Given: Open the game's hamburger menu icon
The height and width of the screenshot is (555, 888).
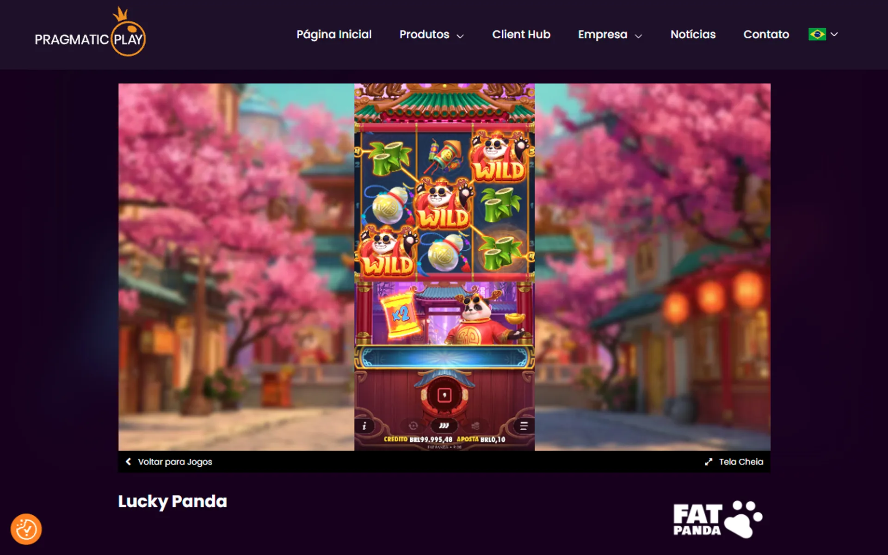Looking at the screenshot, I should 525,425.
